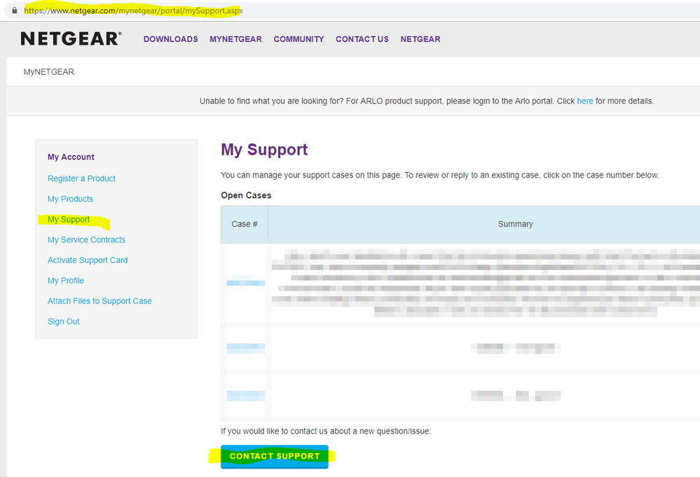Open My Service Contracts link

pyautogui.click(x=86, y=240)
